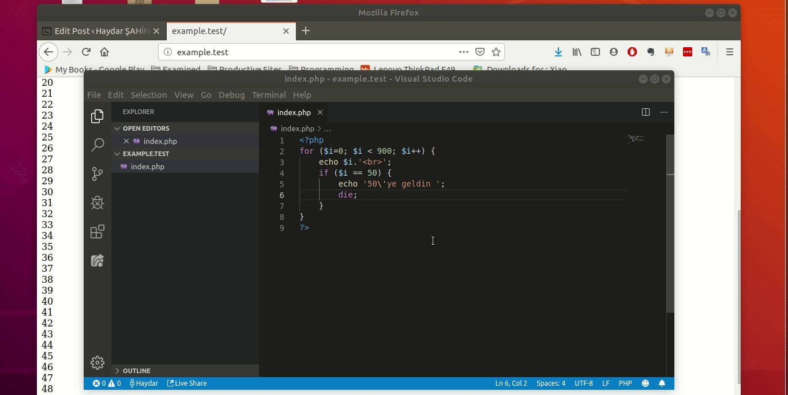
Task: Select the index.php entry under Open Editors
Action: 185,141
